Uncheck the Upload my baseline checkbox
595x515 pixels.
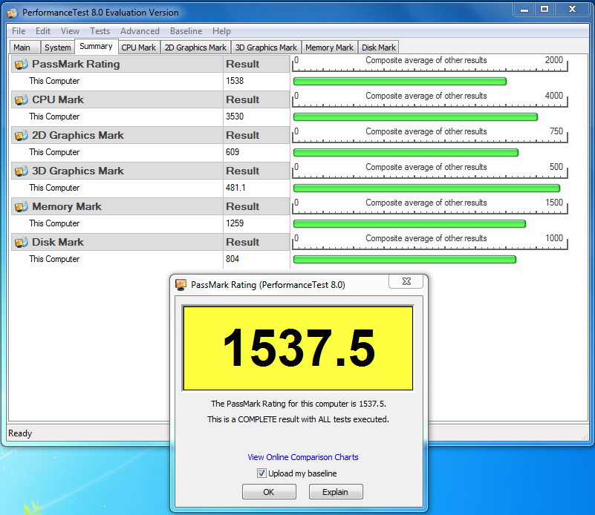(261, 473)
